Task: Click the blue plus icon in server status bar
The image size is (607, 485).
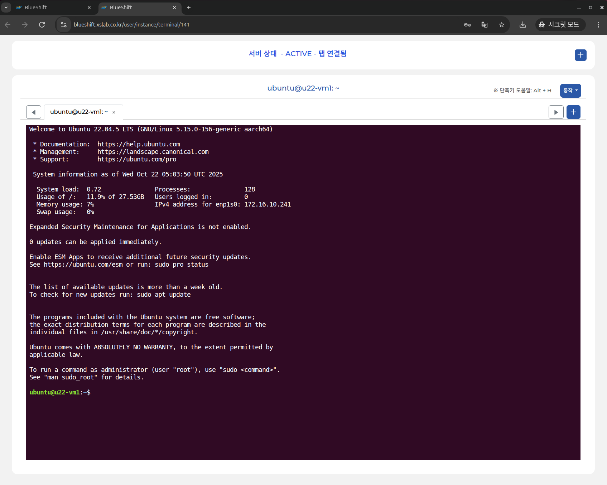Action: point(580,55)
